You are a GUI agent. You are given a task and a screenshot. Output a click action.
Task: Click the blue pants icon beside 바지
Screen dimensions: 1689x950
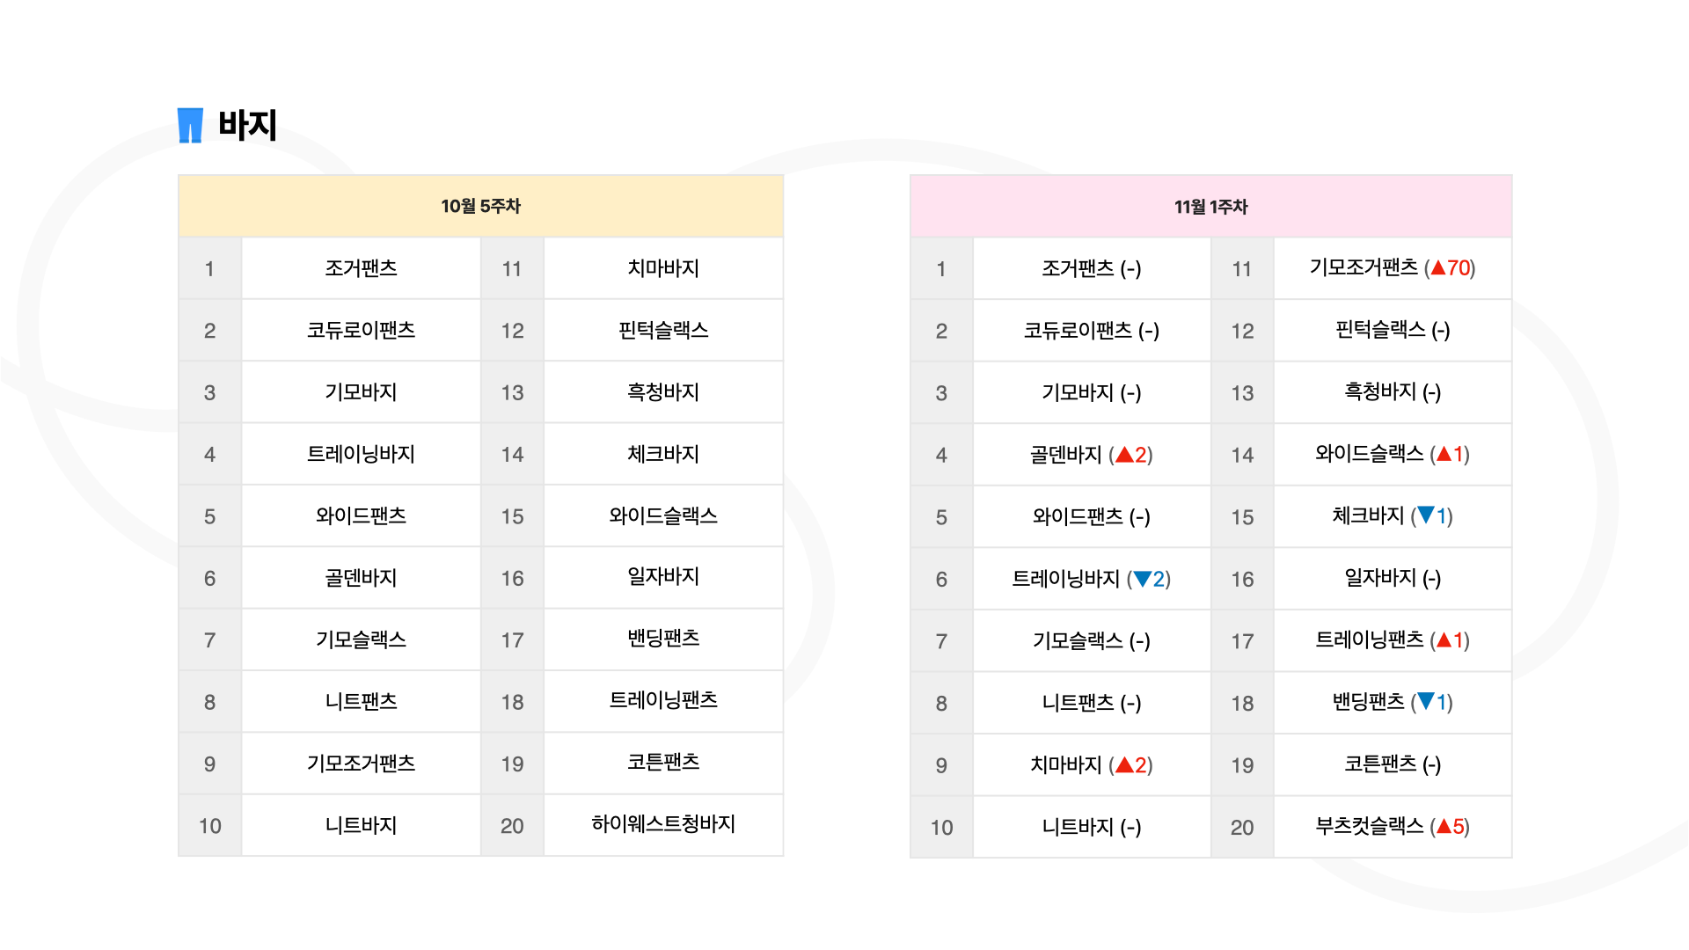190,125
